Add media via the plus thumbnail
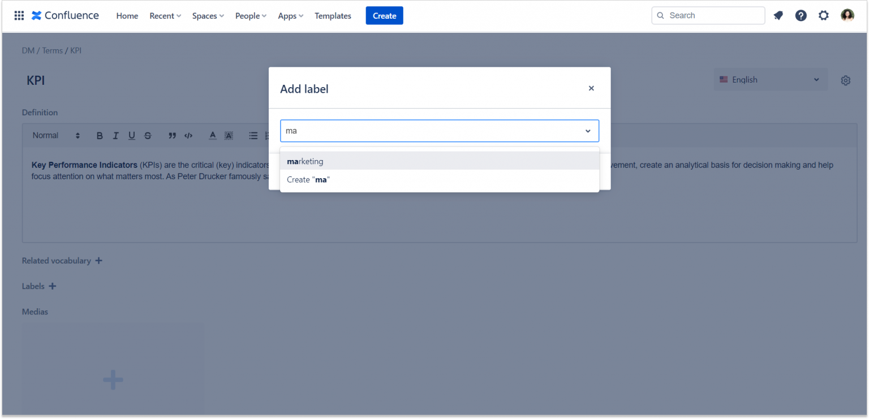The image size is (869, 419). pos(113,379)
